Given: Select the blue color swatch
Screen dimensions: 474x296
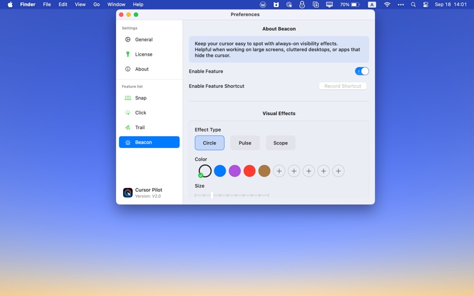Looking at the screenshot, I should click(220, 171).
